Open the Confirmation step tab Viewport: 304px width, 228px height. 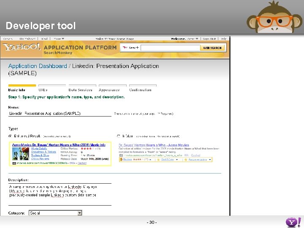[143, 88]
